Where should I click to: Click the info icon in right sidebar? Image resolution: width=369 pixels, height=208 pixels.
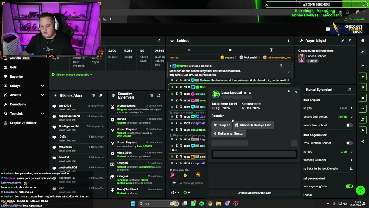click(363, 41)
